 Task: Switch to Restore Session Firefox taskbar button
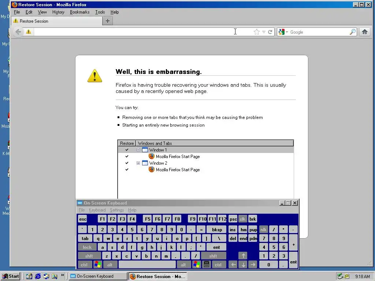pos(157,276)
